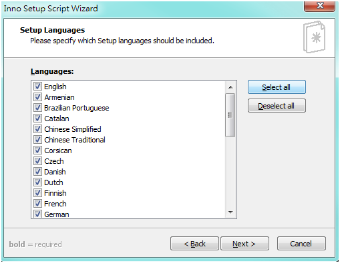Toggle the Finnish checkbox
Viewport: 340px width, 263px height.
coord(37,193)
